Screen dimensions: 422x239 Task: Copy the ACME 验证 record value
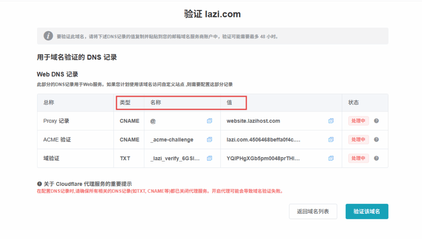coord(331,140)
